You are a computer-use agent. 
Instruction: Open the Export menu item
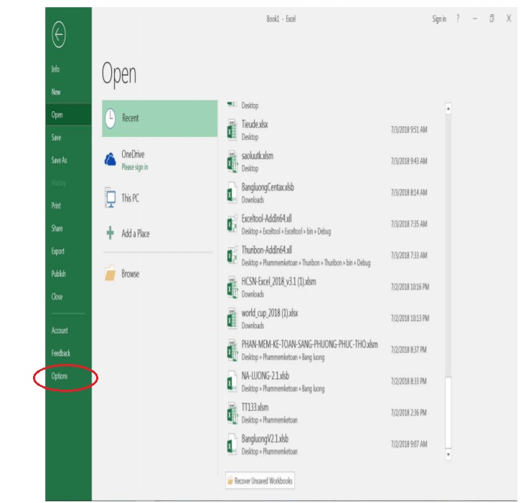[x=57, y=251]
